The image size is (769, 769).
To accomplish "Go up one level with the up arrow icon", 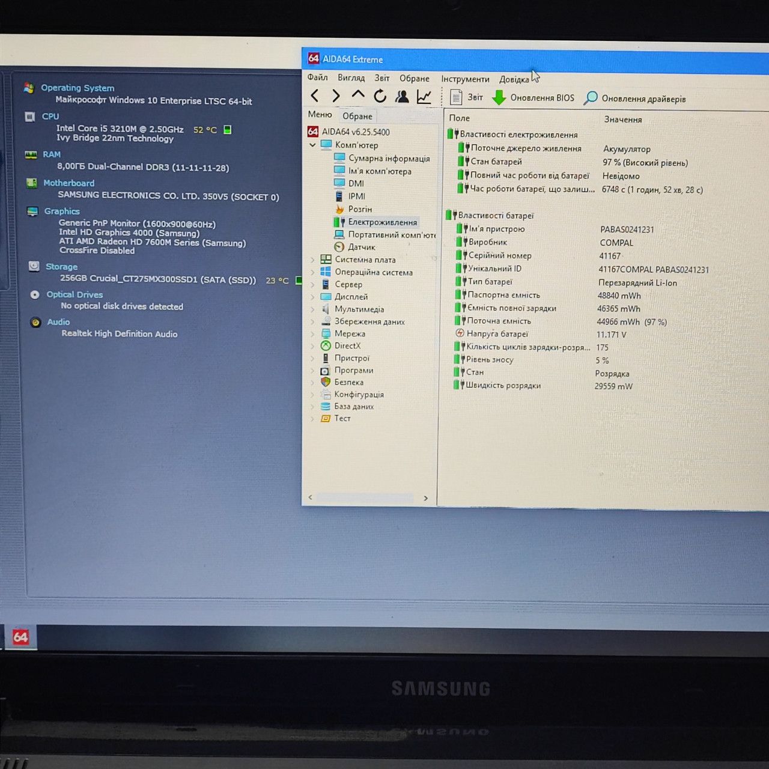I will (x=358, y=95).
